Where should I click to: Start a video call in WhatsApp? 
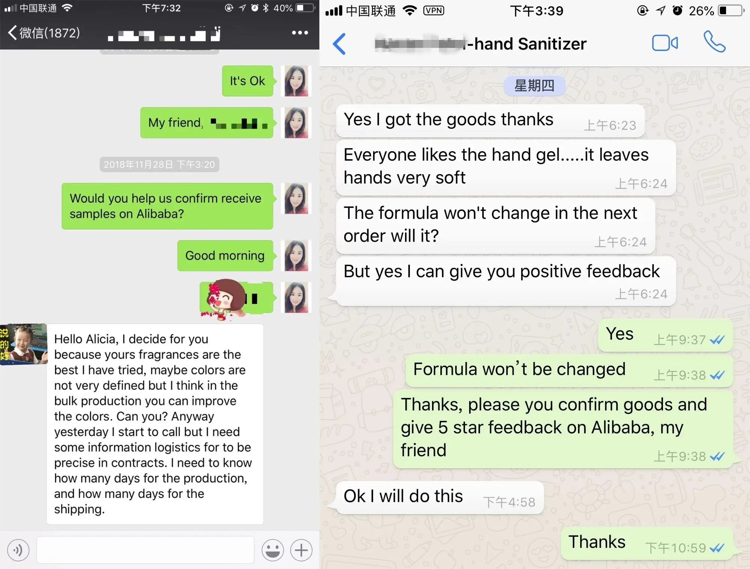click(x=665, y=43)
